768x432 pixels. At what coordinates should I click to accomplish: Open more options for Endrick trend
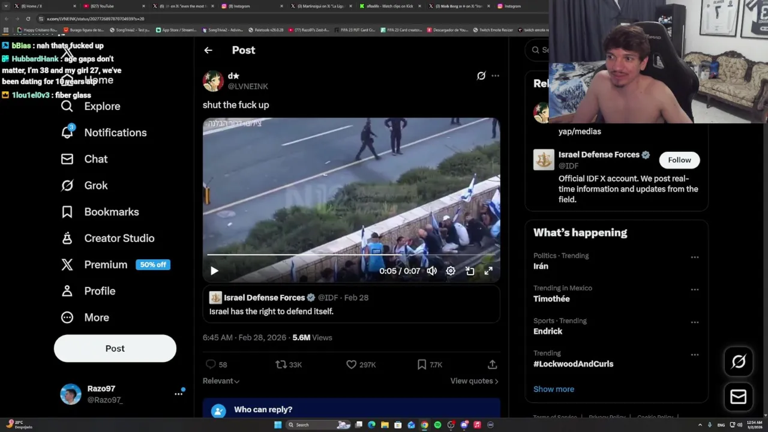pyautogui.click(x=695, y=322)
